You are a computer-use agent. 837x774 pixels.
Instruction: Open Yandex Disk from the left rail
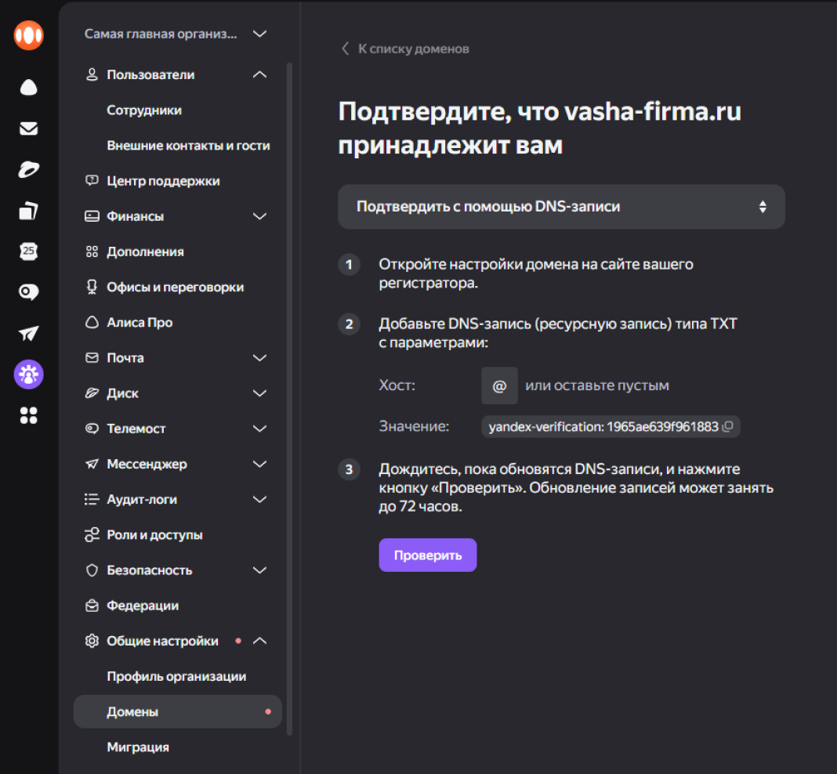tap(28, 169)
